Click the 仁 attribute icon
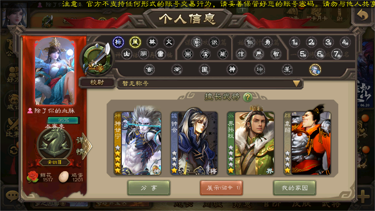 click(x=250, y=42)
